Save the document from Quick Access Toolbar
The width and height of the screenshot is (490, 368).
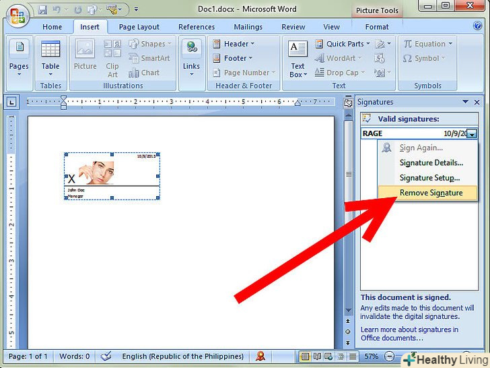tap(42, 9)
